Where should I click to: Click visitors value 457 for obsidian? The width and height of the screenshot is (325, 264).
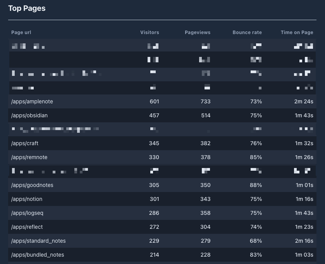[x=154, y=115]
